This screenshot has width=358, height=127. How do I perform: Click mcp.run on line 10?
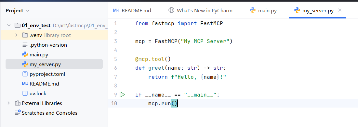click(159, 103)
